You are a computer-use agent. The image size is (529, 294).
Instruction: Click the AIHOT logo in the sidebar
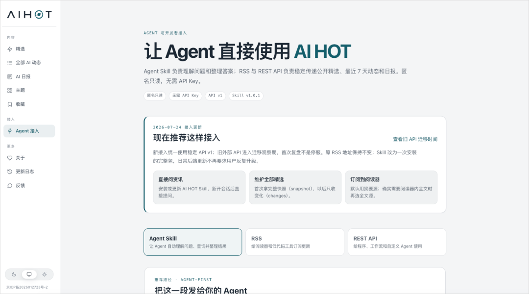coord(30,15)
